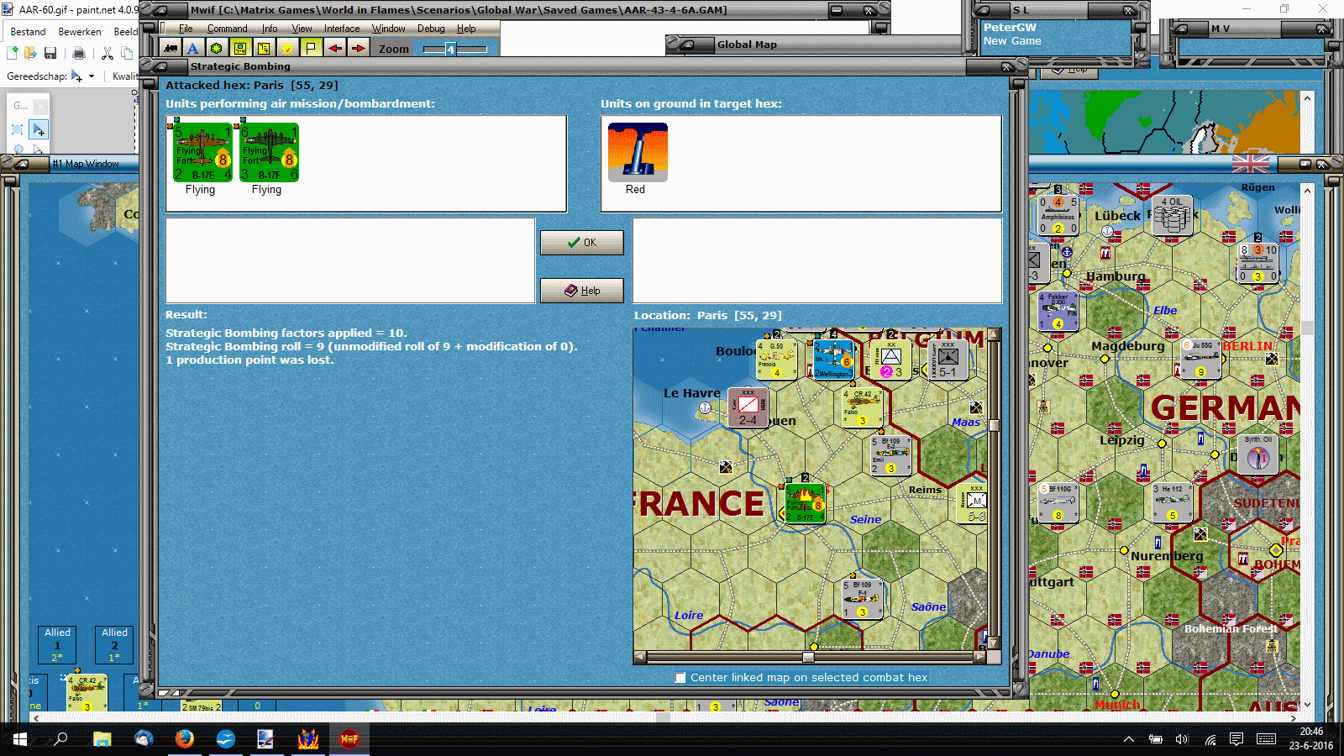The image size is (1344, 756).
Task: Open Windows Start menu
Action: pyautogui.click(x=20, y=739)
